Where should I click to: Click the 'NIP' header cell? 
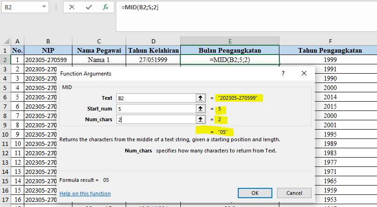click(48, 50)
